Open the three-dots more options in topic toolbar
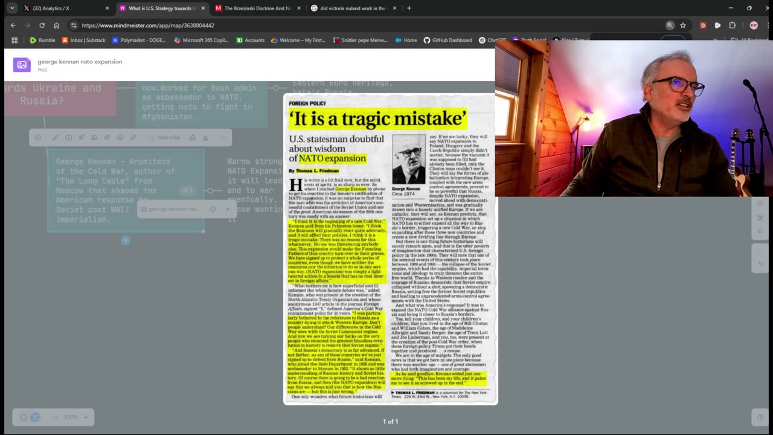The image size is (773, 435). [x=223, y=138]
